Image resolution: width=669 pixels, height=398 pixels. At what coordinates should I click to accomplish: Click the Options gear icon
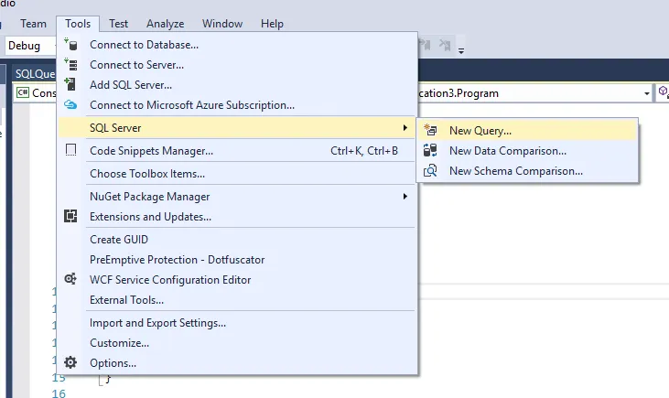[71, 362]
